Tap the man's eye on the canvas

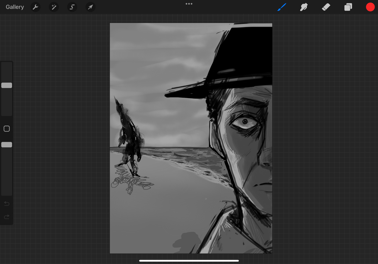[244, 122]
